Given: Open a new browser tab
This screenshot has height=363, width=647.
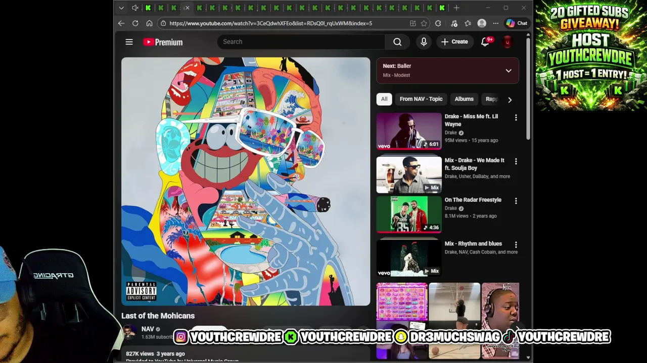Looking at the screenshot, I should [x=456, y=8].
